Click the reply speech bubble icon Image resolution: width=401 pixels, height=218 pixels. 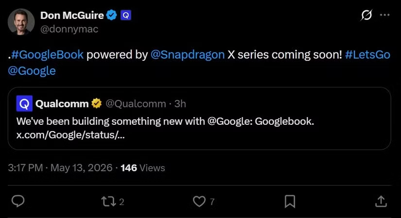pos(18,201)
